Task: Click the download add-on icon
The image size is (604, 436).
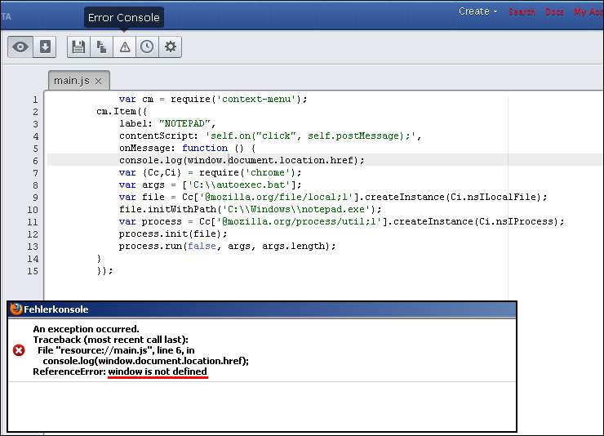Action: (x=45, y=47)
